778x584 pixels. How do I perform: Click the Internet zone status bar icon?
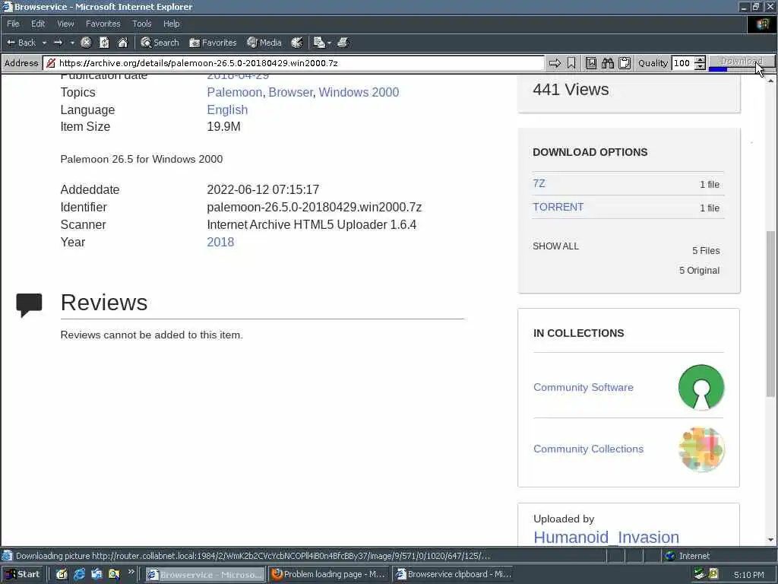[670, 556]
